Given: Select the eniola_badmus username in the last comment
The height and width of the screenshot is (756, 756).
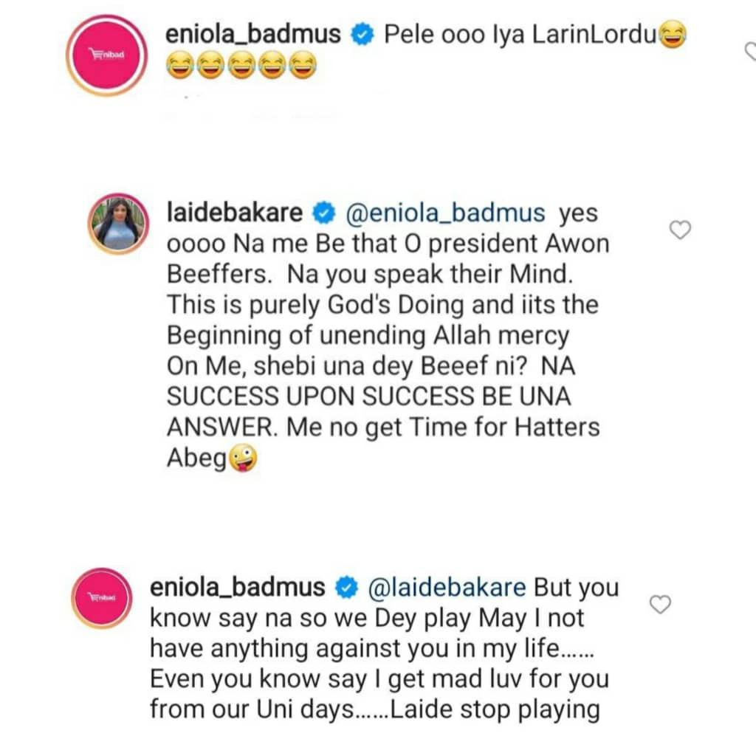Looking at the screenshot, I should 238,588.
